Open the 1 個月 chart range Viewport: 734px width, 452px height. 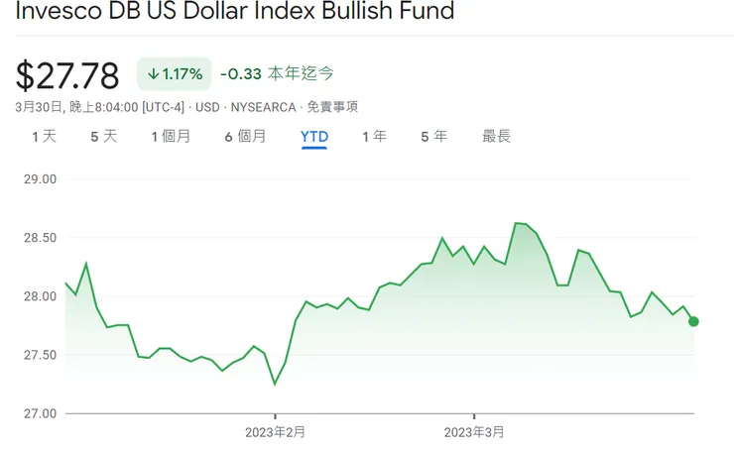[171, 137]
